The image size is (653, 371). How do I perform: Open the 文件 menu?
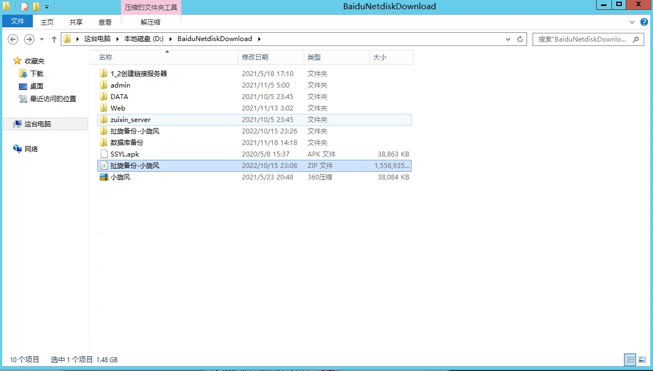pyautogui.click(x=18, y=21)
